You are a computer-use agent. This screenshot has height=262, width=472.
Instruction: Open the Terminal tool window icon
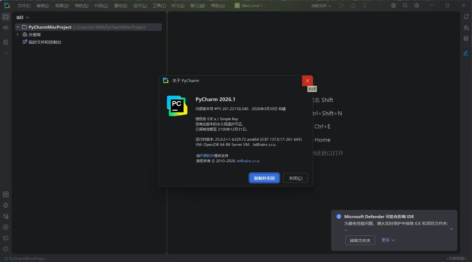tap(5, 238)
